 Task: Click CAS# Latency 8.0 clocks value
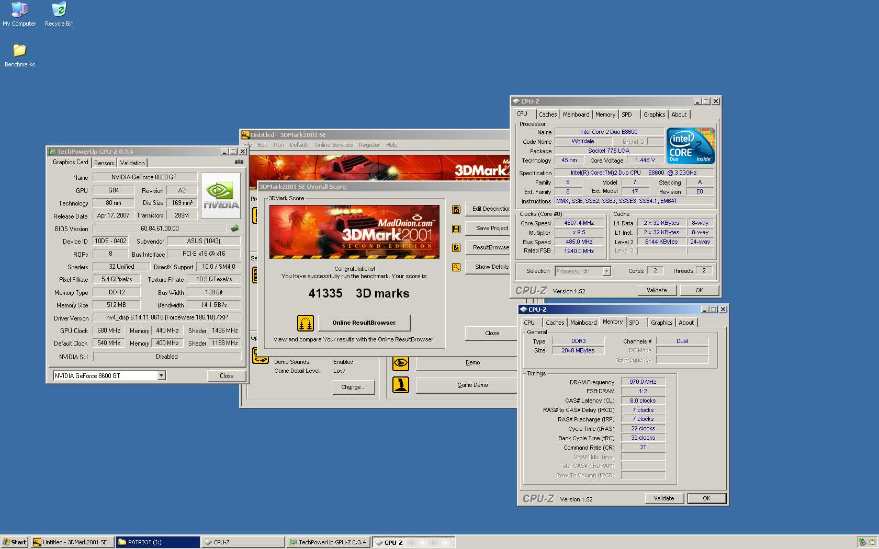point(643,401)
